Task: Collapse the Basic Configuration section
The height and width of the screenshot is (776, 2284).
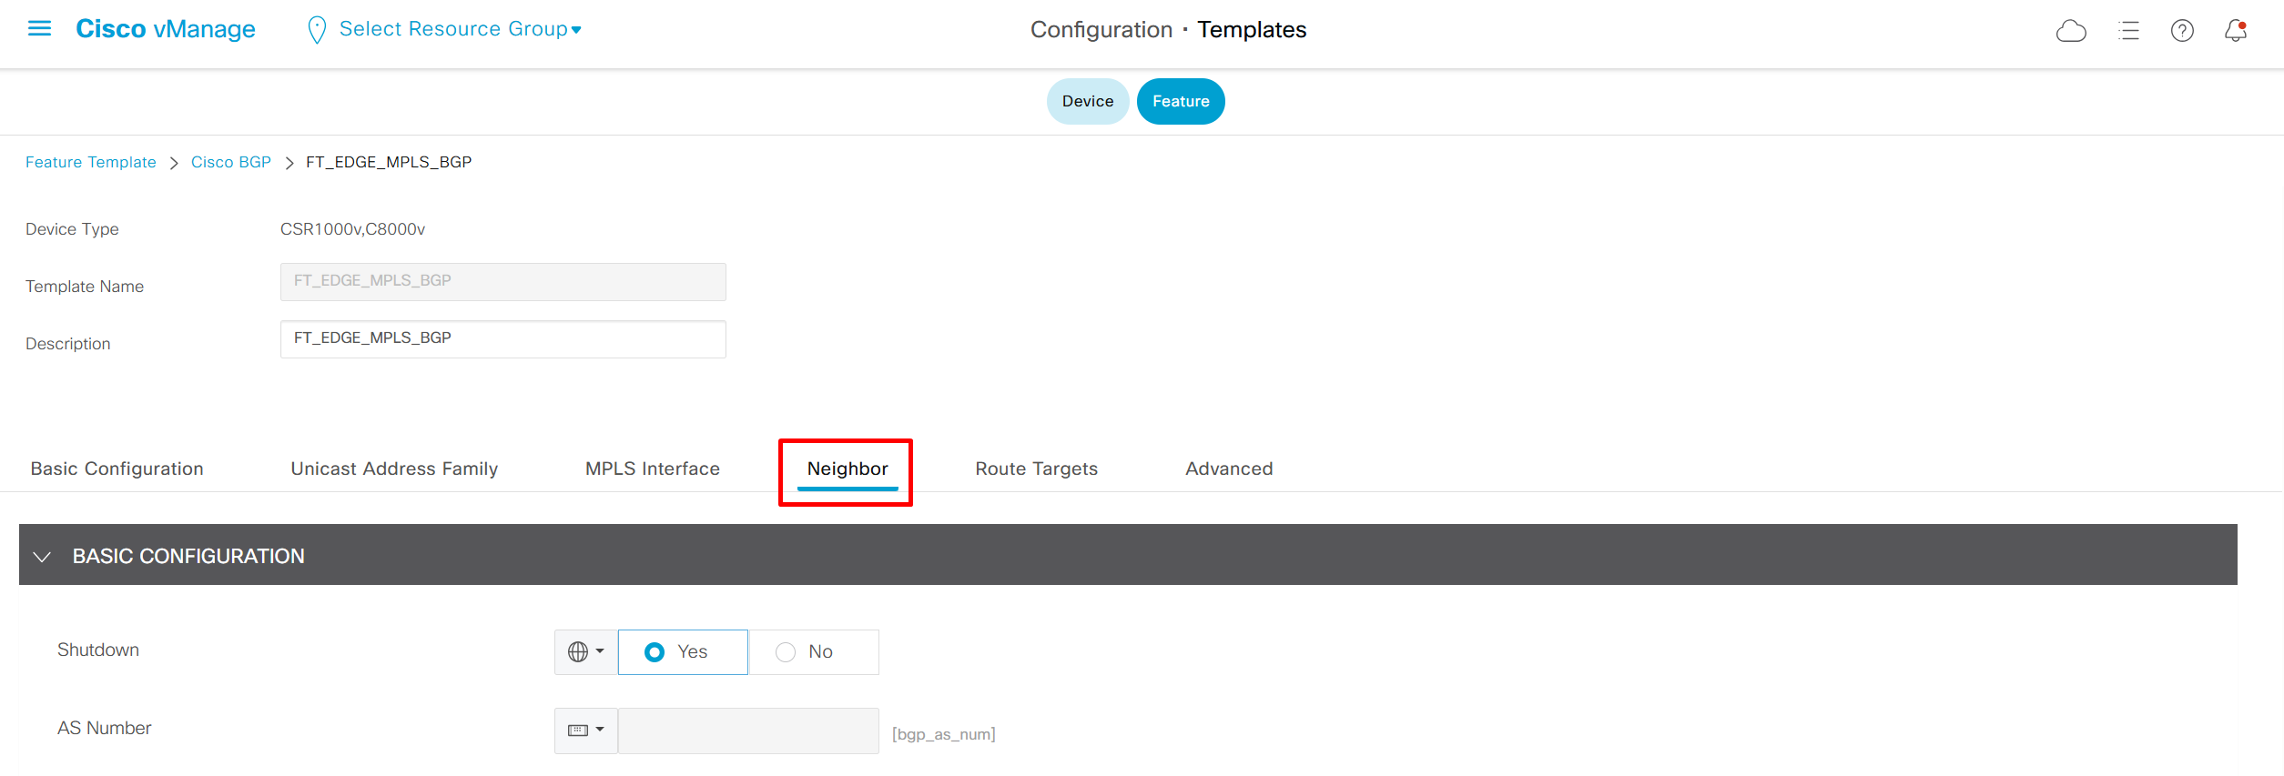Action: [42, 556]
